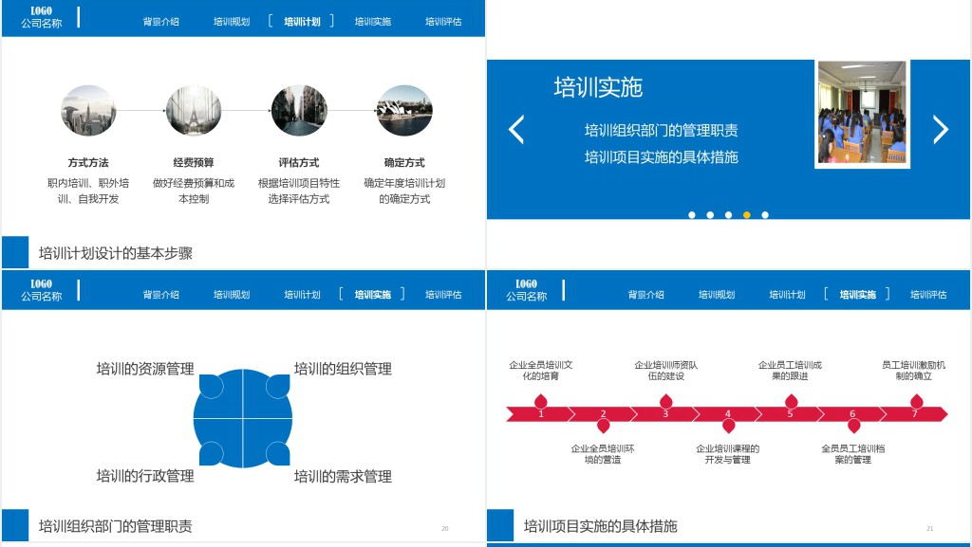The height and width of the screenshot is (547, 972).
Task: Click step 7 on the red timeline arrow
Action: tap(914, 414)
